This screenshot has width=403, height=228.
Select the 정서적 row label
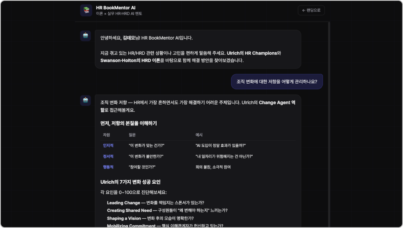(x=108, y=156)
